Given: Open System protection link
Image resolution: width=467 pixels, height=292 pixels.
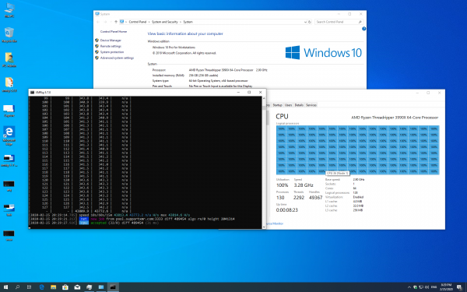Looking at the screenshot, I should click(x=111, y=52).
